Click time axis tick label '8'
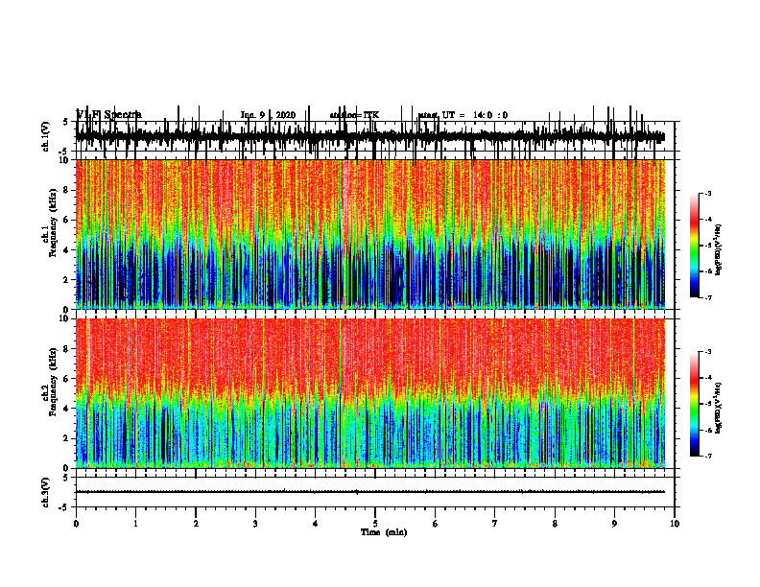 click(555, 524)
